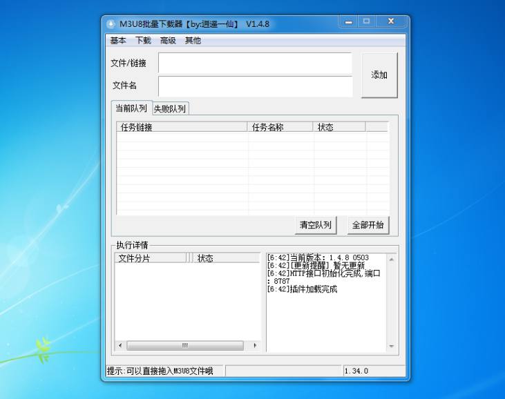The width and height of the screenshot is (505, 399).
Task: Click the horizontal scrollbar right arrow
Action: coord(255,345)
